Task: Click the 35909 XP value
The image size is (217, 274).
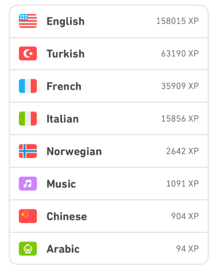Action: pos(180,86)
